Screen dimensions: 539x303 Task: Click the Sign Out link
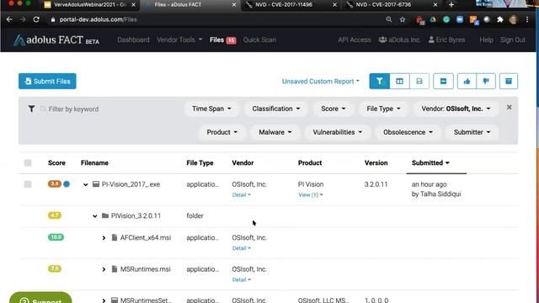513,40
